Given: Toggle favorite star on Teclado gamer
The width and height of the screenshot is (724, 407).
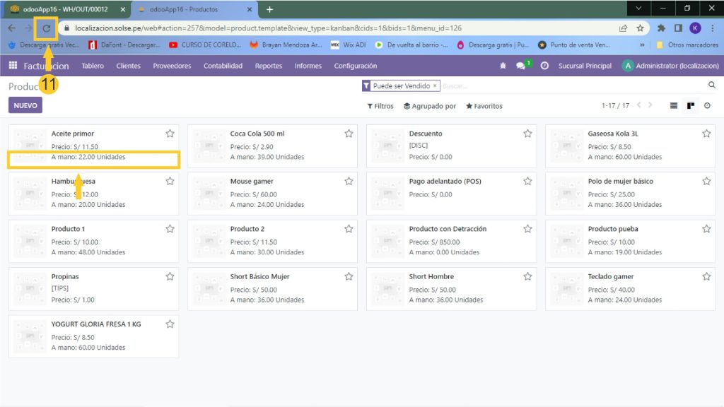Looking at the screenshot, I should (x=706, y=277).
